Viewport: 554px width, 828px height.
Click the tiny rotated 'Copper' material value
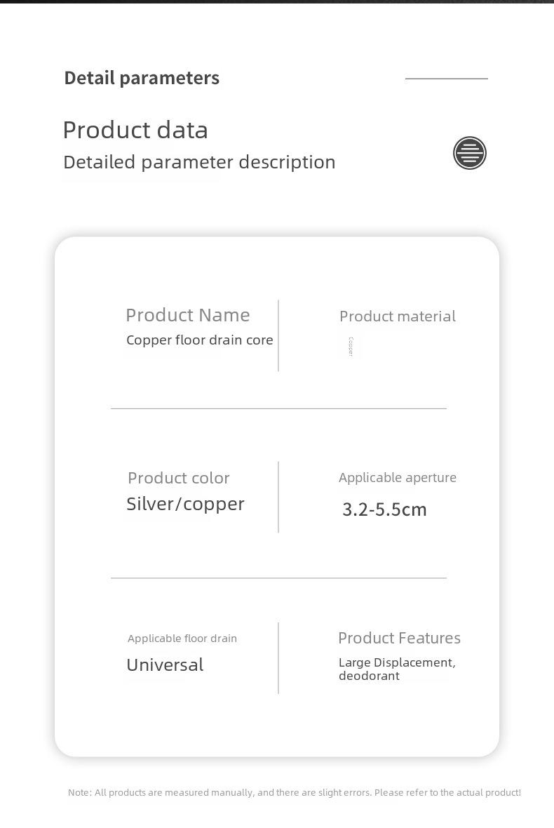click(x=351, y=347)
